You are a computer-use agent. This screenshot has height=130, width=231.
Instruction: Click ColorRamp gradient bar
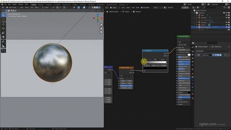coord(155,62)
